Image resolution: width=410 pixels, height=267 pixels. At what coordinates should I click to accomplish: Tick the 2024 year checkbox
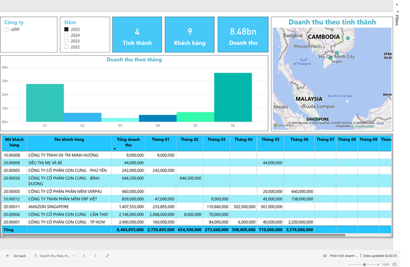pos(66,35)
